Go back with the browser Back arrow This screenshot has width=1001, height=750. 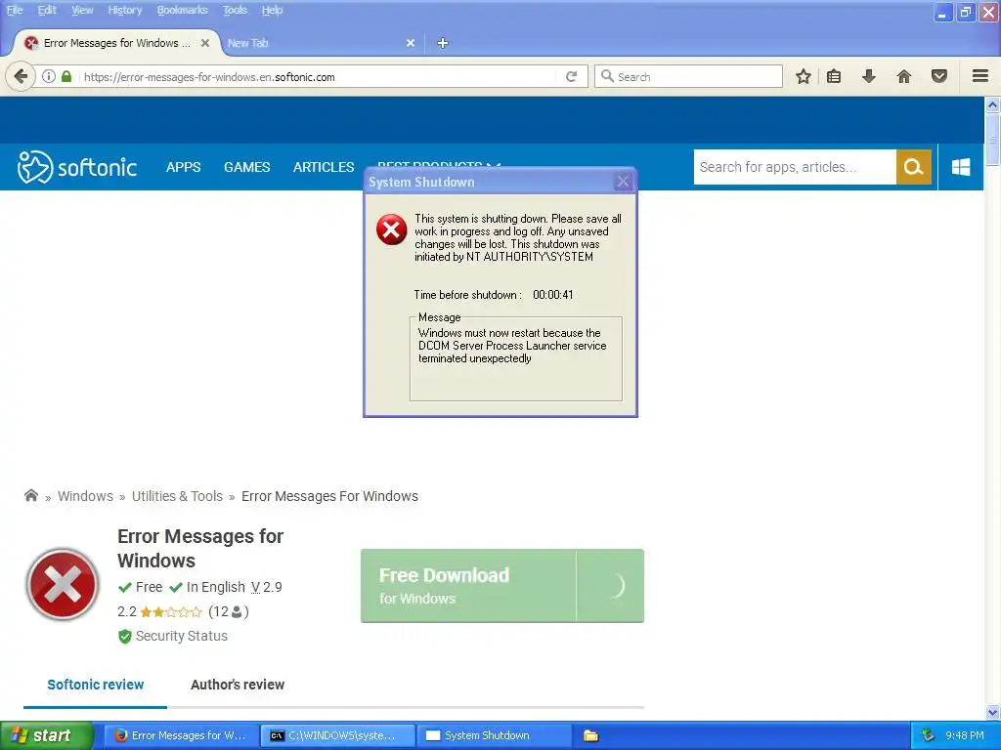tap(21, 76)
